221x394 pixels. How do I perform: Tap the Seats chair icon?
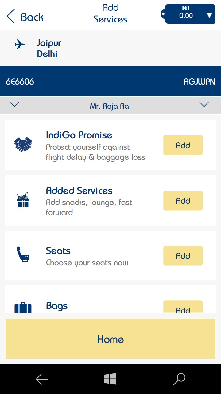coord(23,254)
